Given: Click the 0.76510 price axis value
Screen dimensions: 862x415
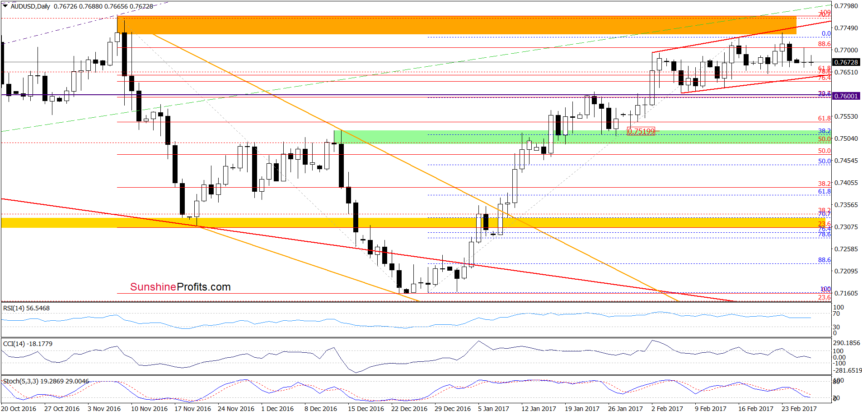Looking at the screenshot, I should [x=846, y=72].
